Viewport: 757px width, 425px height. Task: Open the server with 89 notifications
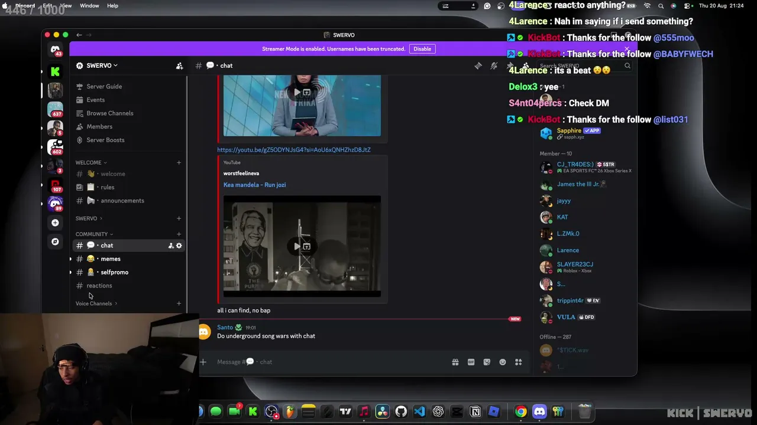point(55,204)
